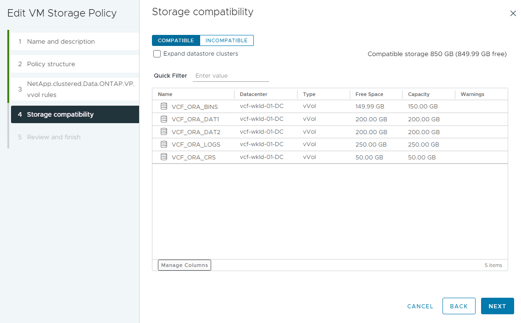521x323 pixels.
Task: Enable Expand datastore clusters checkbox
Action: [157, 54]
